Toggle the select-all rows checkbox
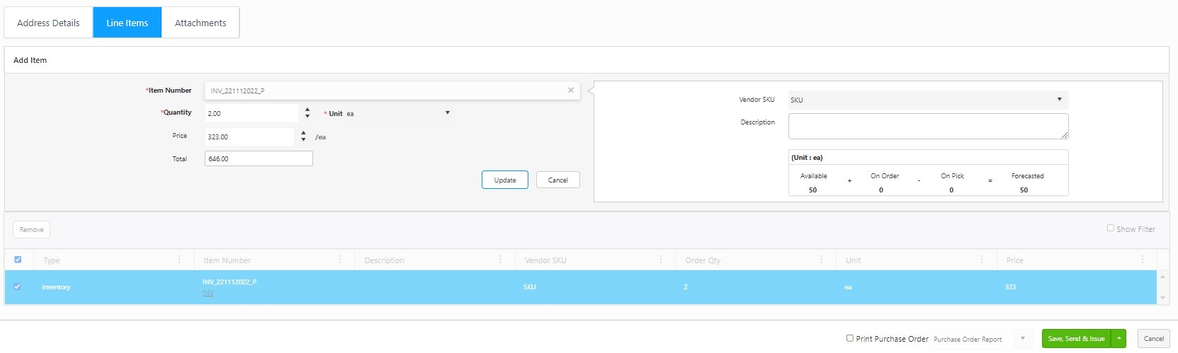The image size is (1178, 353). 18,260
